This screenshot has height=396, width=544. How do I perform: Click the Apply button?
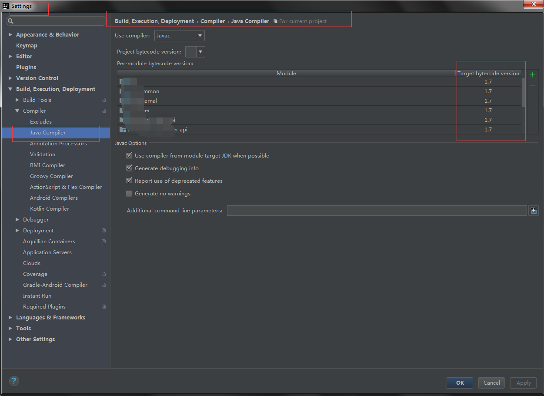pyautogui.click(x=524, y=383)
